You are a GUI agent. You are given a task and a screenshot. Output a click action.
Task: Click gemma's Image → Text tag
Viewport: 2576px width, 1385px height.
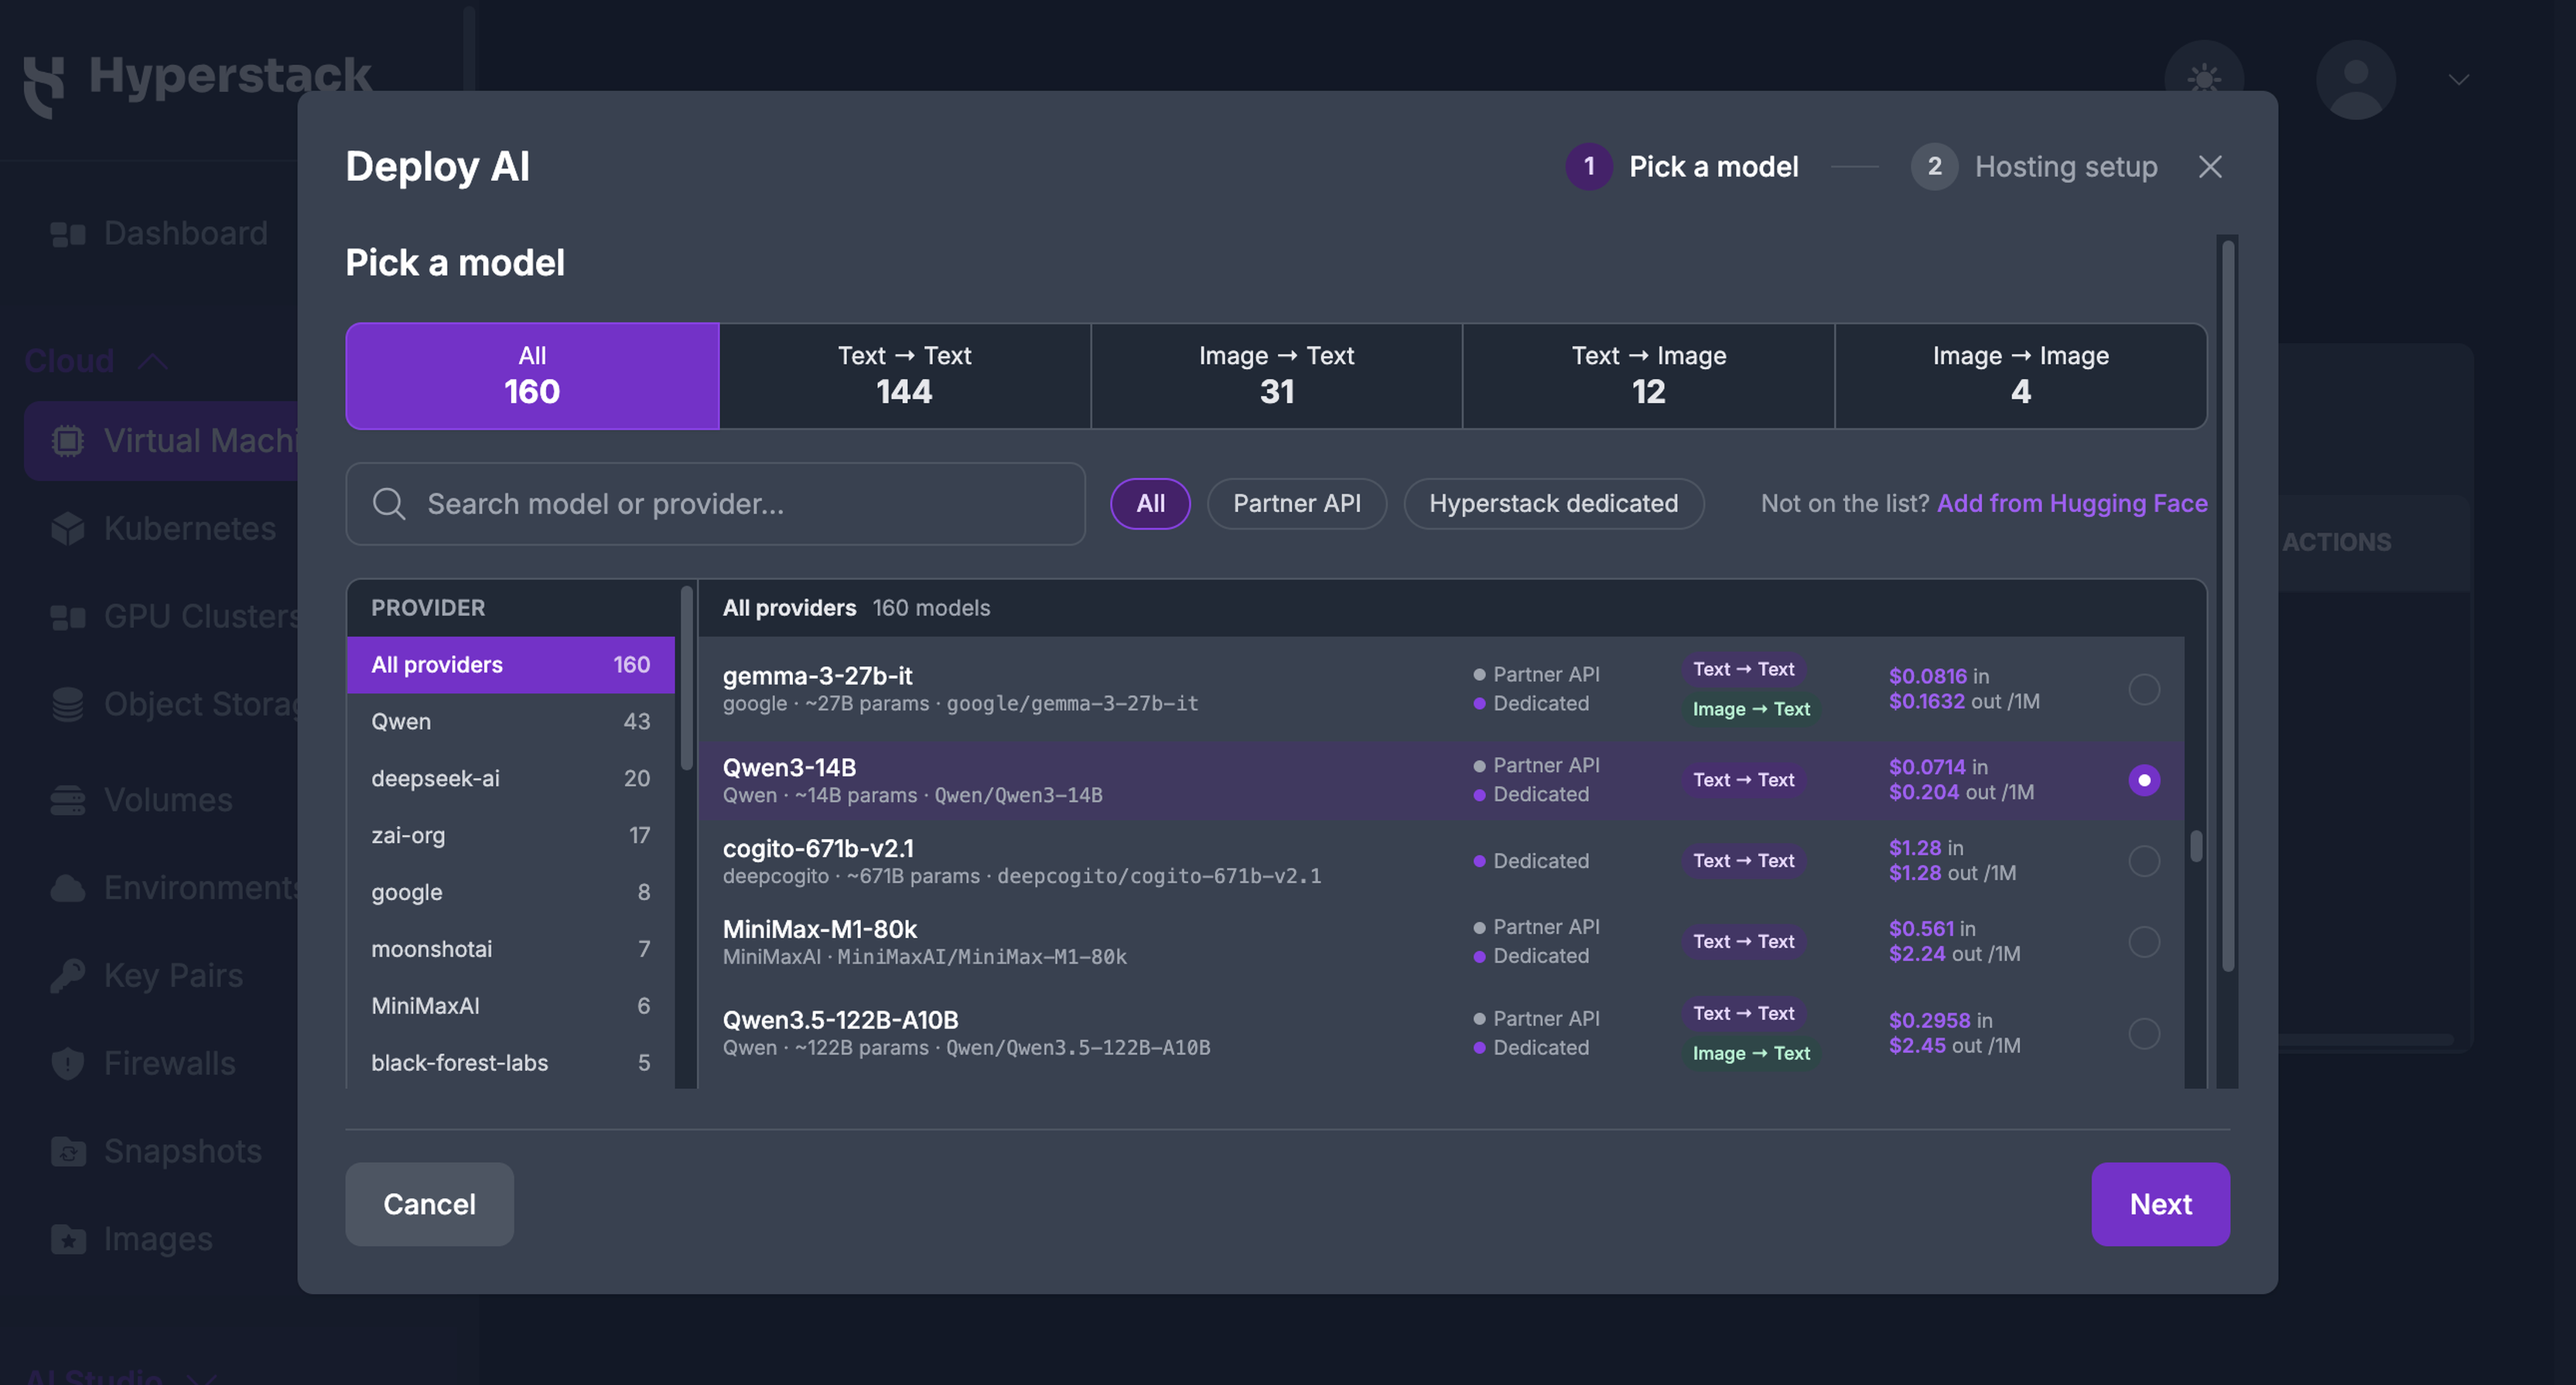pyautogui.click(x=1751, y=710)
